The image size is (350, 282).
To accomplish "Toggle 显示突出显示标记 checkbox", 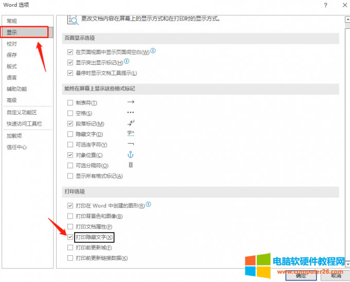I will pos(70,62).
